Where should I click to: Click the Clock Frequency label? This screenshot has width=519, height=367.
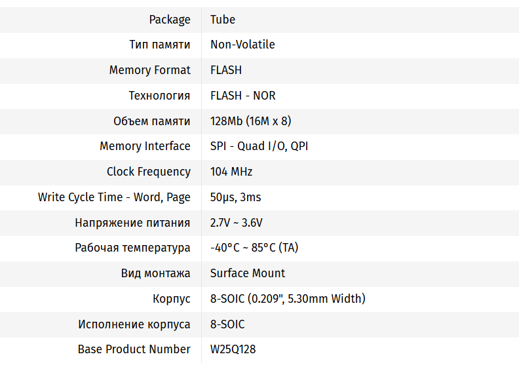coord(149,172)
